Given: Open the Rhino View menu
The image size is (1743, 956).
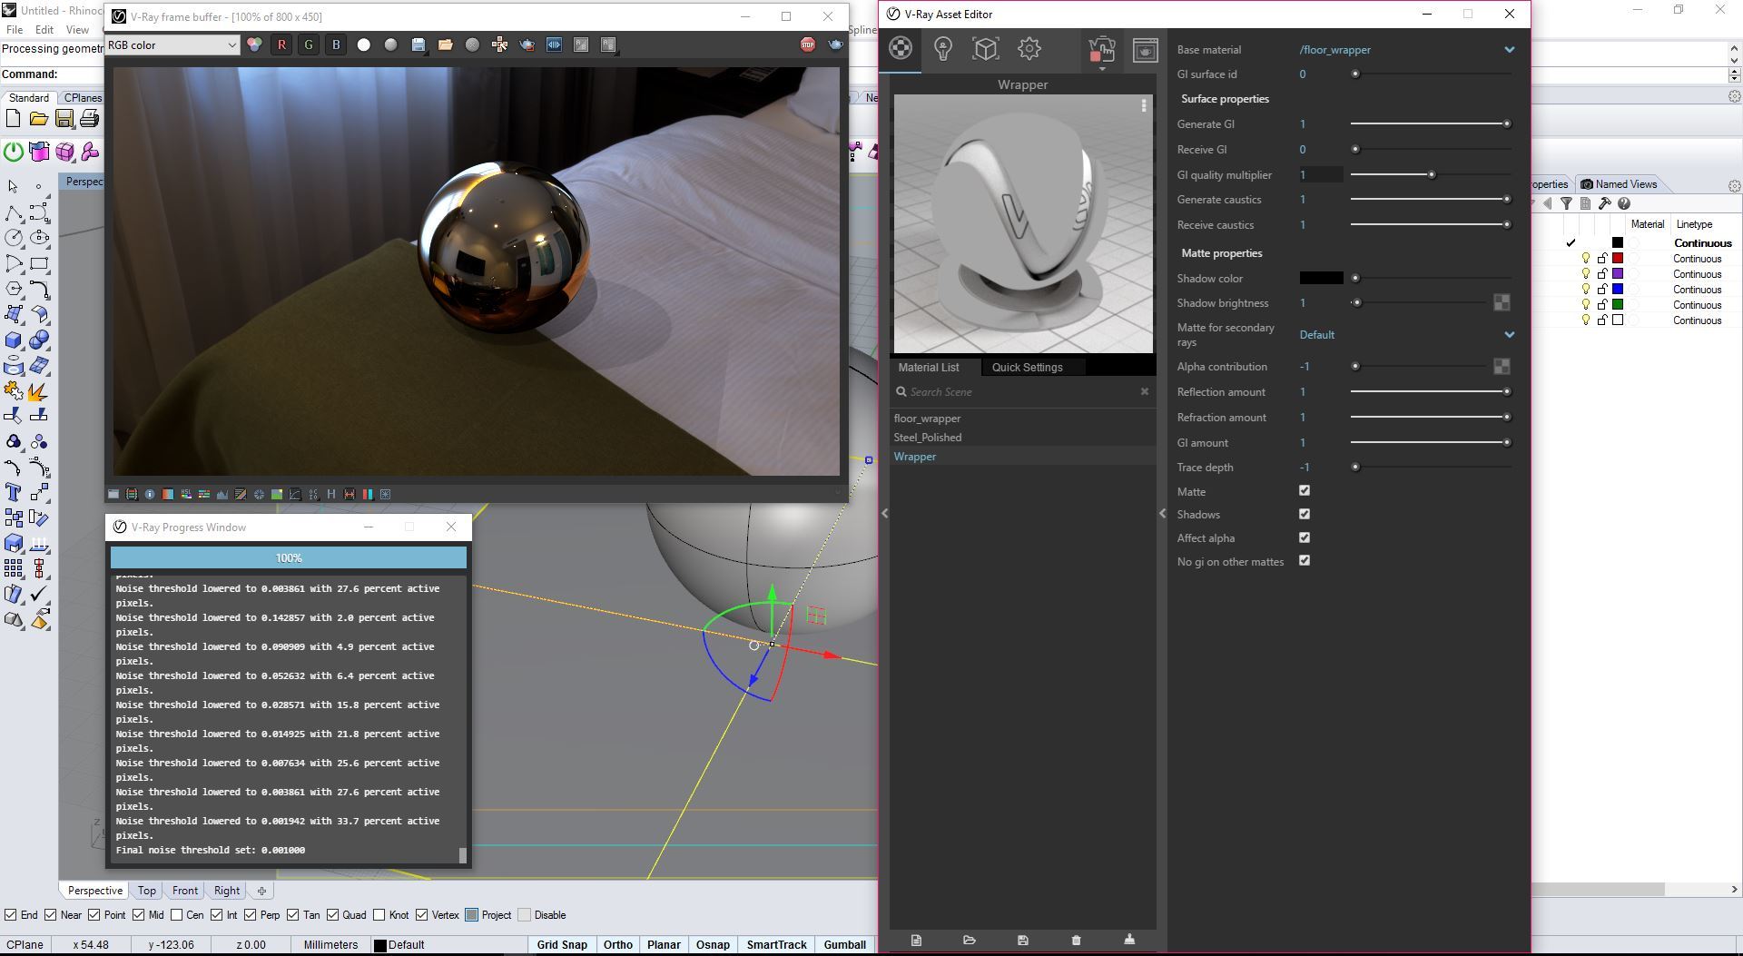Looking at the screenshot, I should pos(77,30).
